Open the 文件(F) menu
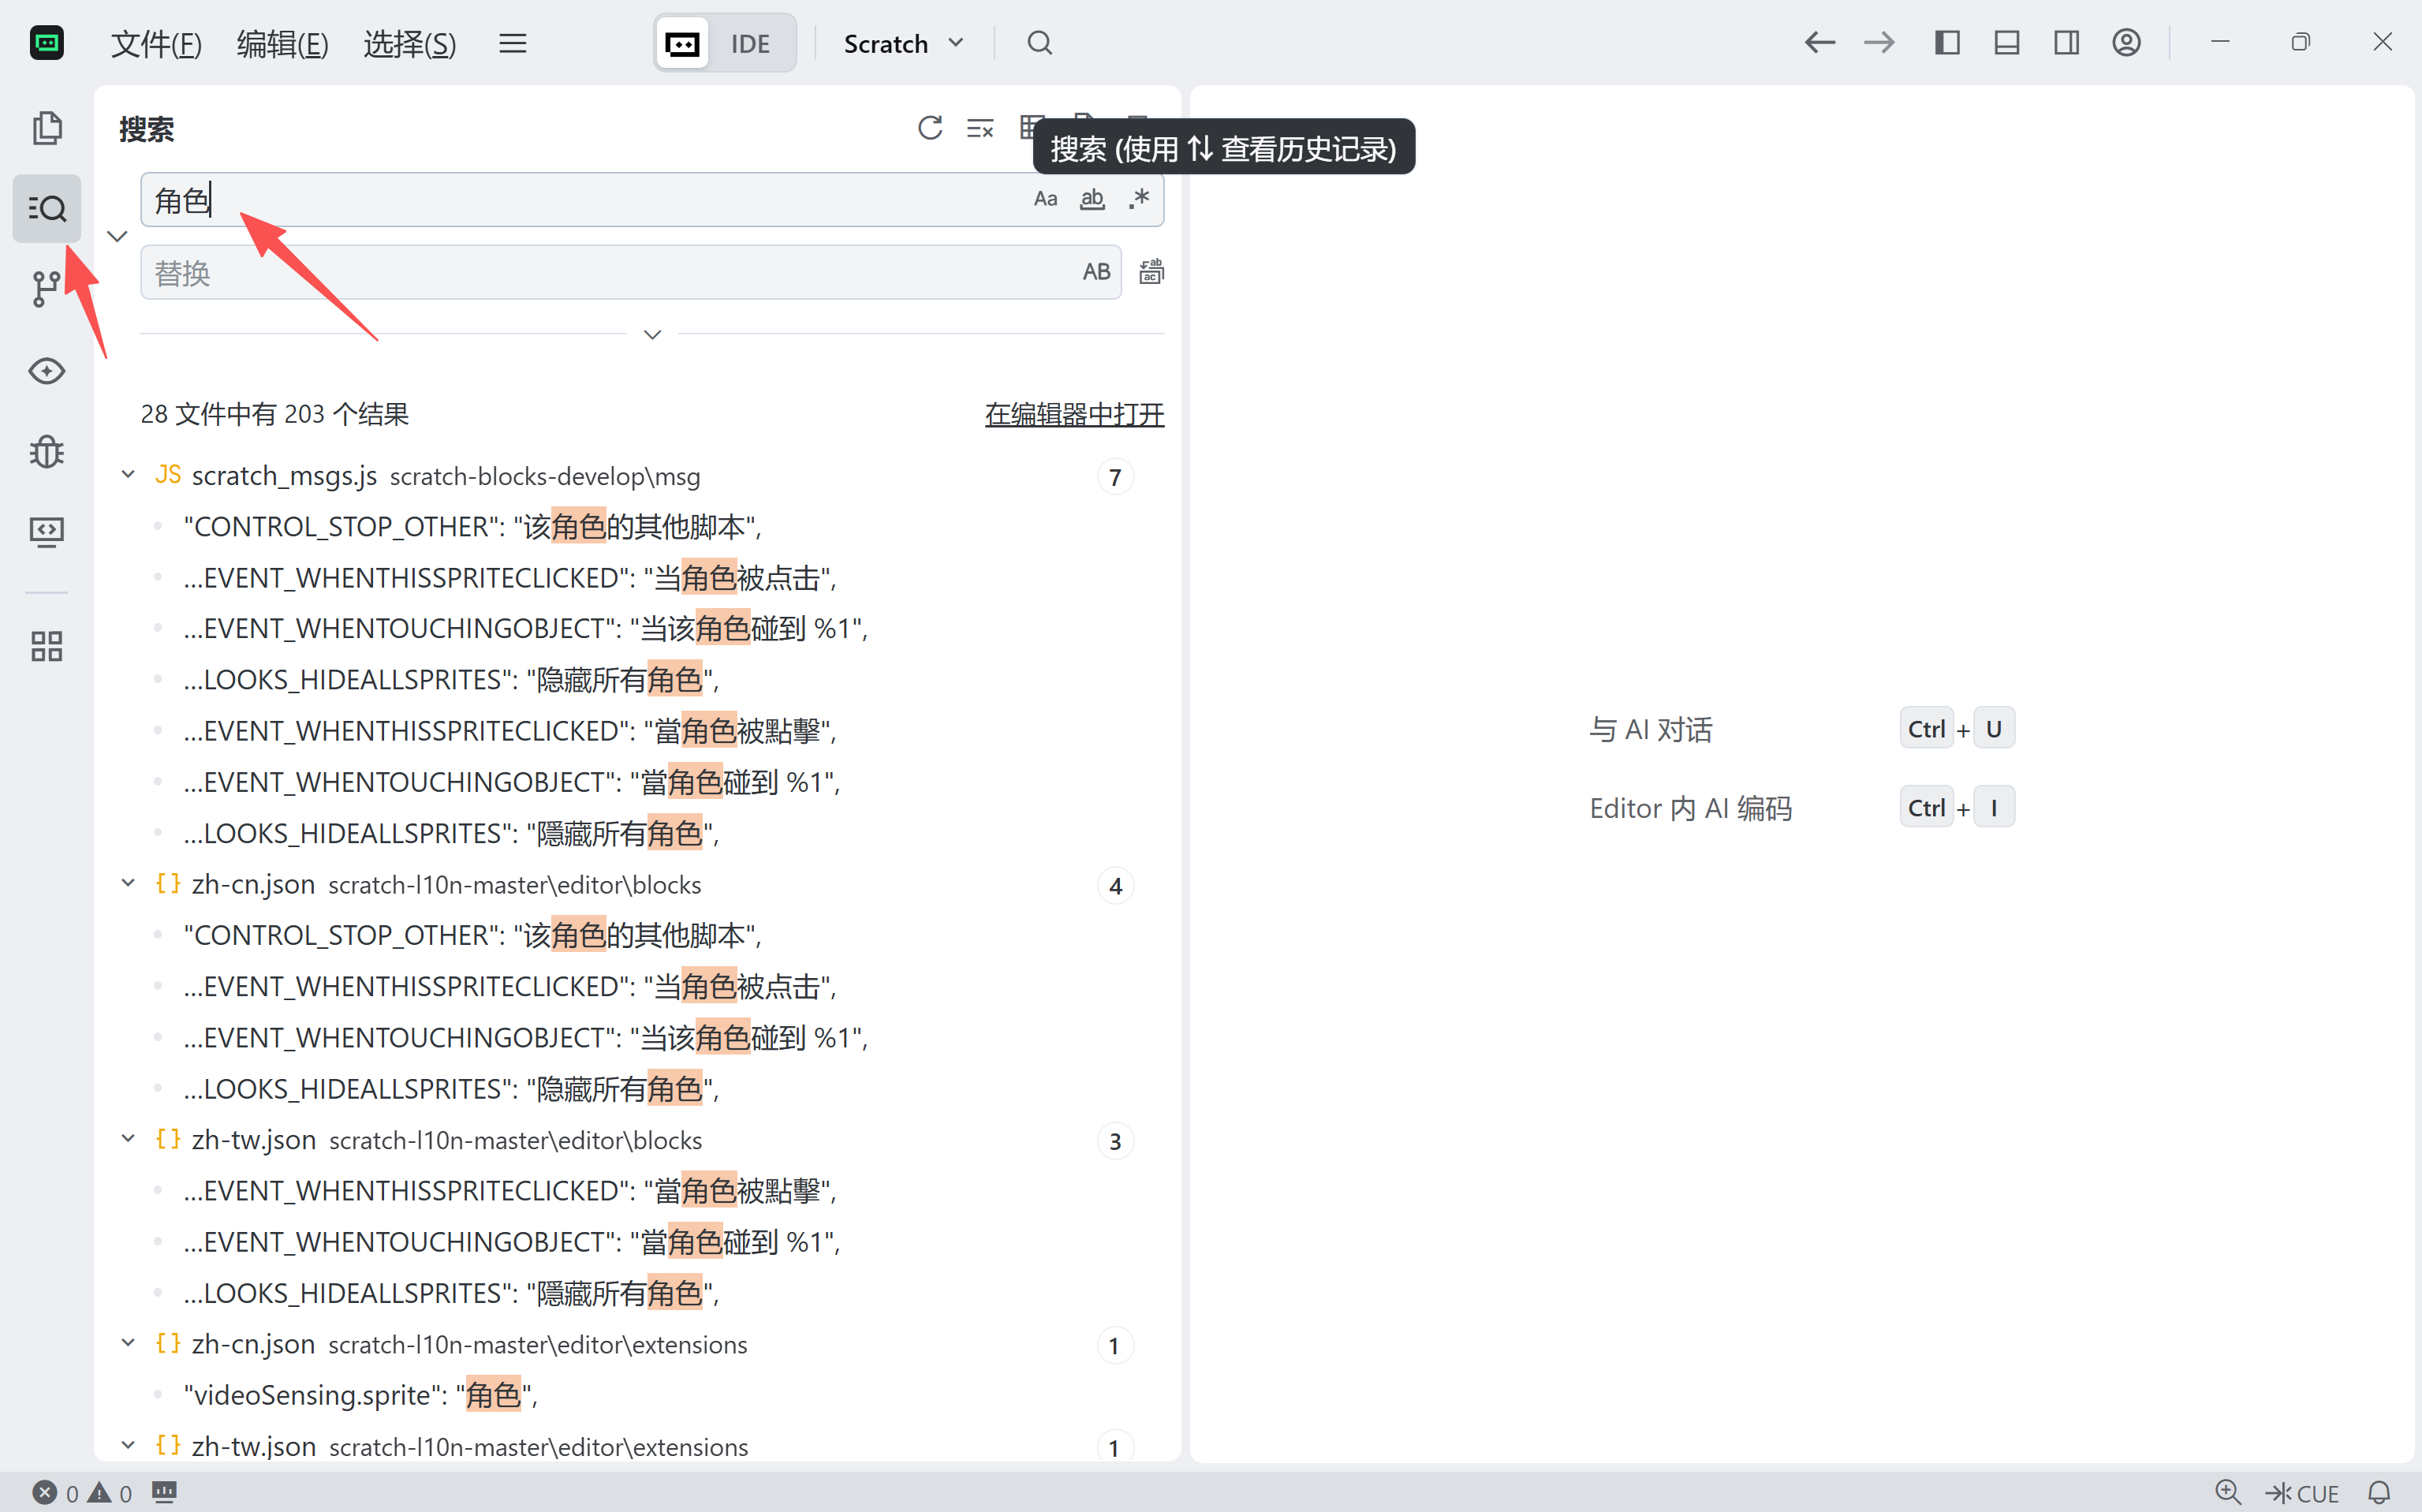 tap(156, 43)
